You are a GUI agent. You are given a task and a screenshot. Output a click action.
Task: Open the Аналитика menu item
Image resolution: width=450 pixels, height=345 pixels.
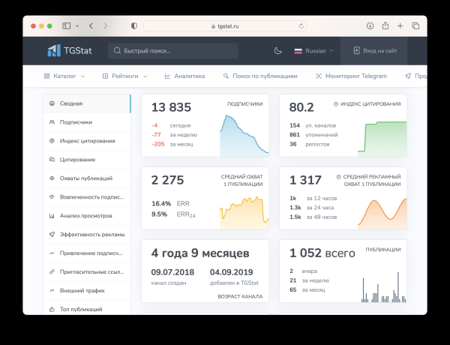click(x=184, y=76)
